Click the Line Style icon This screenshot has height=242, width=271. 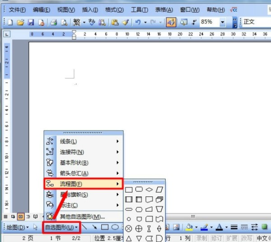(x=234, y=227)
